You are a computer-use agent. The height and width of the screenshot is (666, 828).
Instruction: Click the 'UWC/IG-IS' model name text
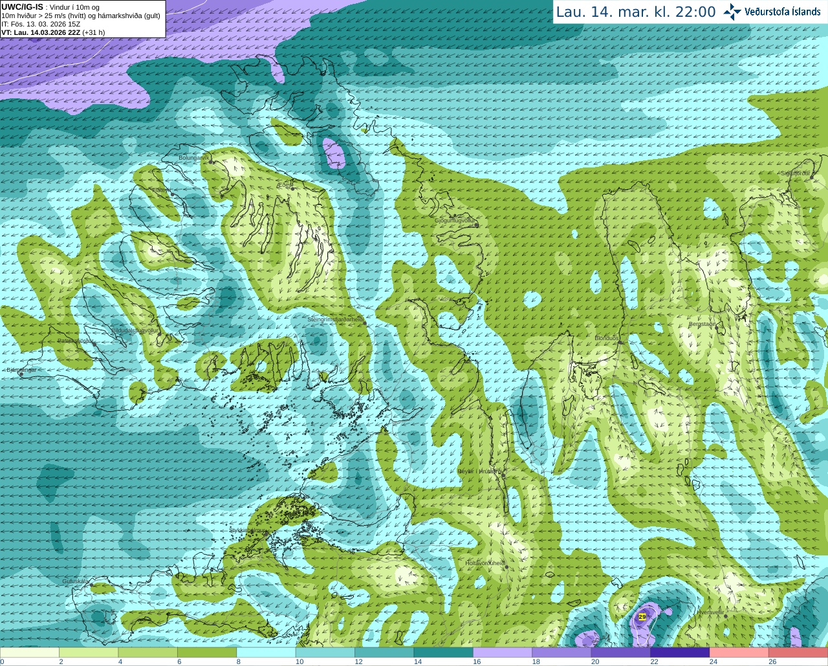pyautogui.click(x=22, y=6)
